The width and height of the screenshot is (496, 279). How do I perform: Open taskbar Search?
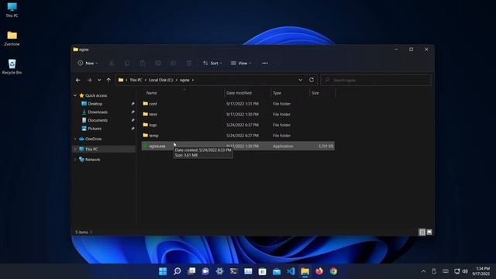pos(177,271)
